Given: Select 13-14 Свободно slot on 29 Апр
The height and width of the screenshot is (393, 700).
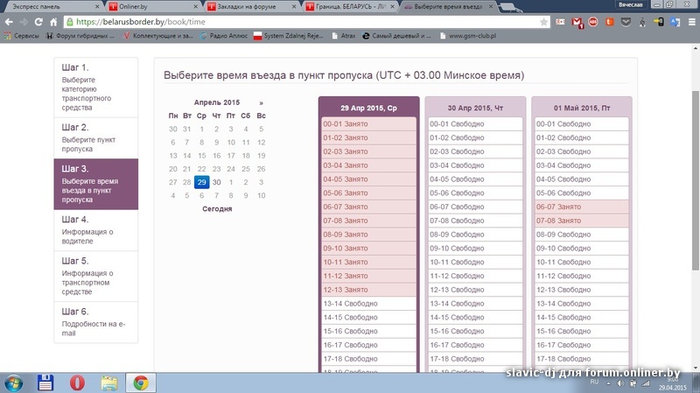Looking at the screenshot, I should tap(368, 304).
